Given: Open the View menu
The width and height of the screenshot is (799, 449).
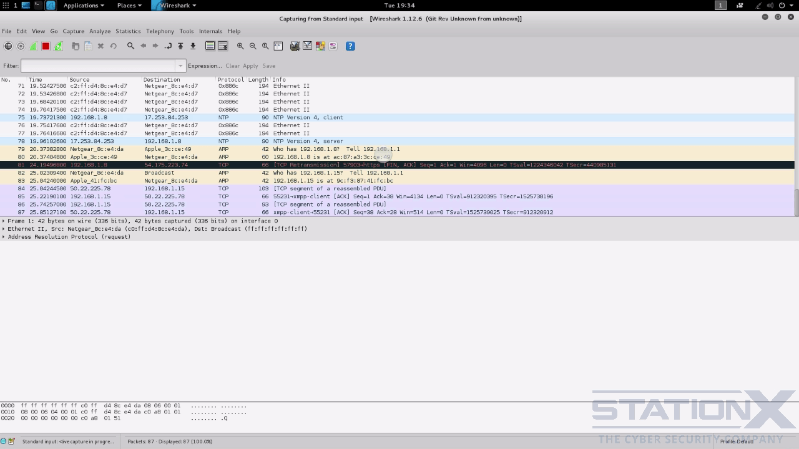Looking at the screenshot, I should tap(39, 31).
